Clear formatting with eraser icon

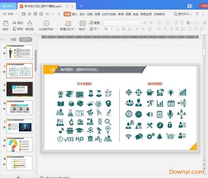150,29
